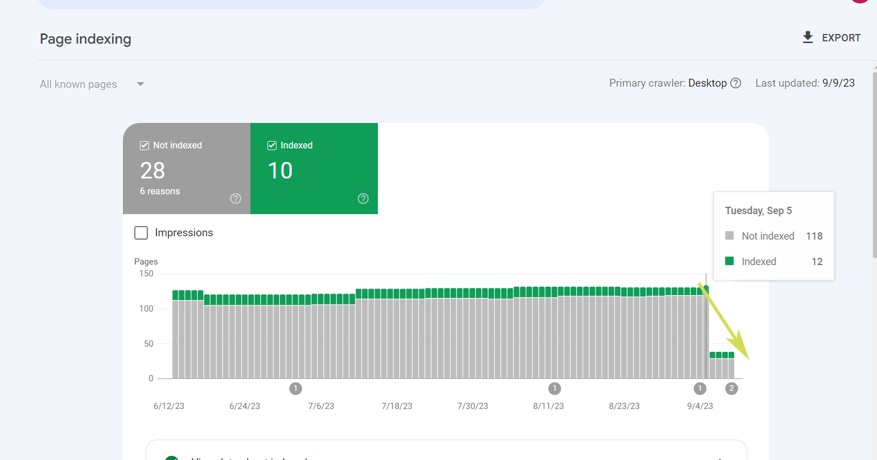
Task: Click the Indexed 10 summary card
Action: tap(314, 168)
